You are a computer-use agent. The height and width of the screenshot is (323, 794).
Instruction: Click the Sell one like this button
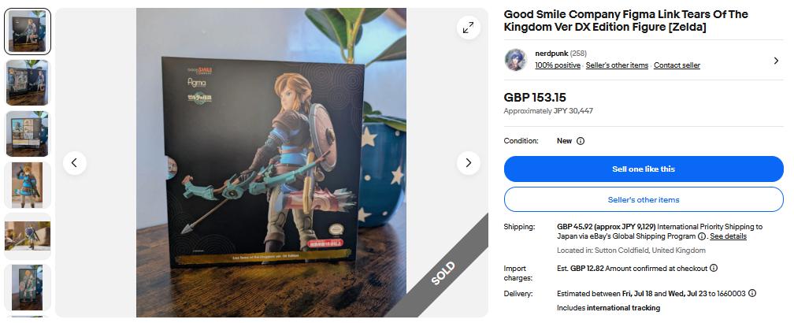[644, 169]
